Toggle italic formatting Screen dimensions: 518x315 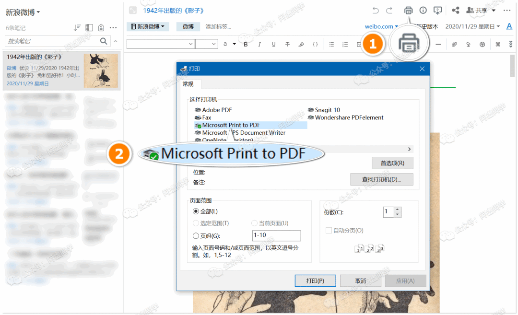(x=259, y=44)
